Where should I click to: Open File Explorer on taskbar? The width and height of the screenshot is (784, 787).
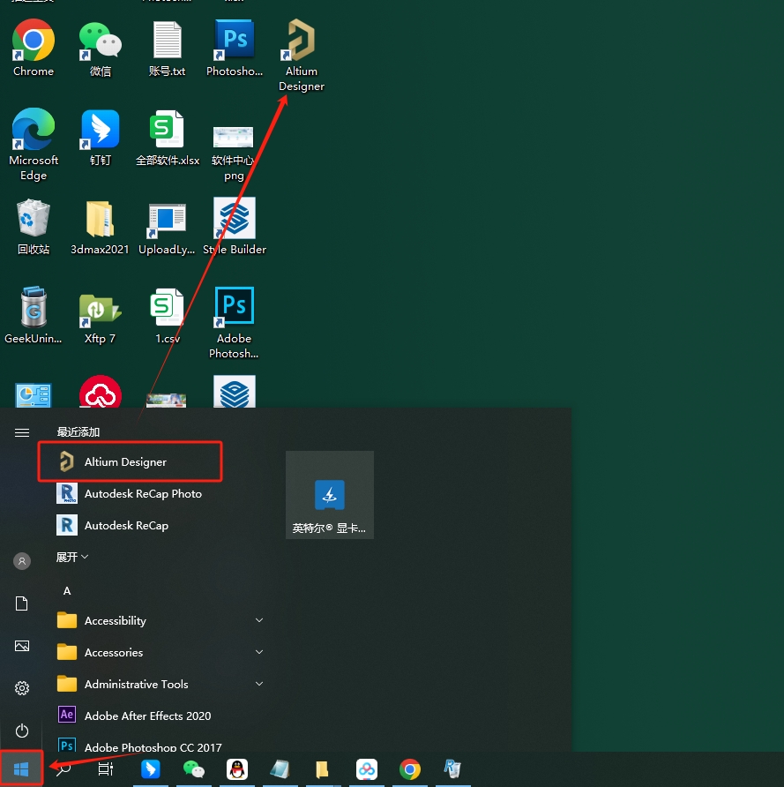point(322,769)
